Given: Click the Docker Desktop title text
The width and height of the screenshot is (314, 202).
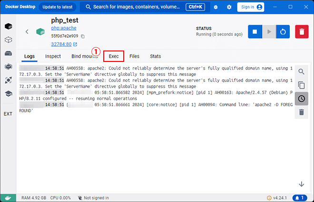Looking at the screenshot, I should tap(20, 7).
